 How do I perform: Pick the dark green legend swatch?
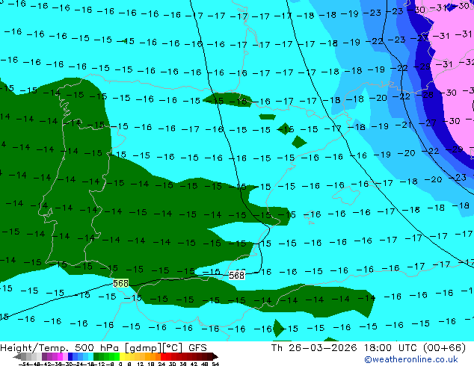[96, 356]
